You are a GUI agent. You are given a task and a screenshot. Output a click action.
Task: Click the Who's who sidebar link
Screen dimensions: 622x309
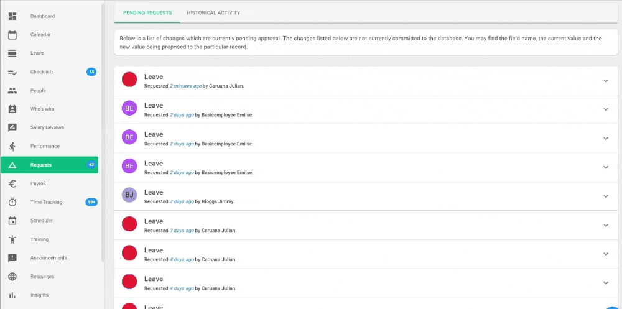(42, 109)
